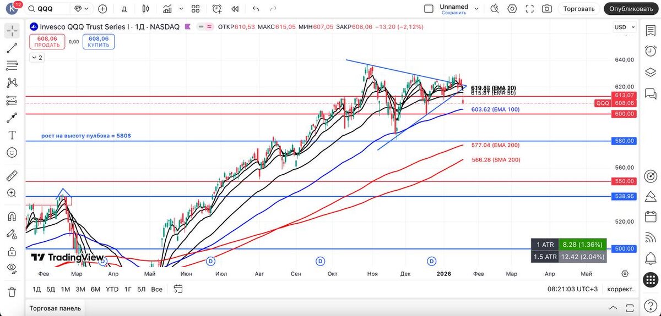The image size is (661, 316).
Task: Activate the zoom in tool
Action: (x=12, y=193)
